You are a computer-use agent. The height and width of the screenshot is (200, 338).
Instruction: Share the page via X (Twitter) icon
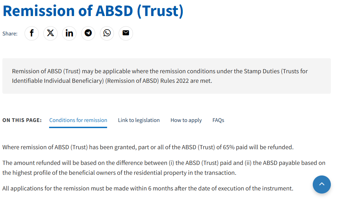[50, 33]
